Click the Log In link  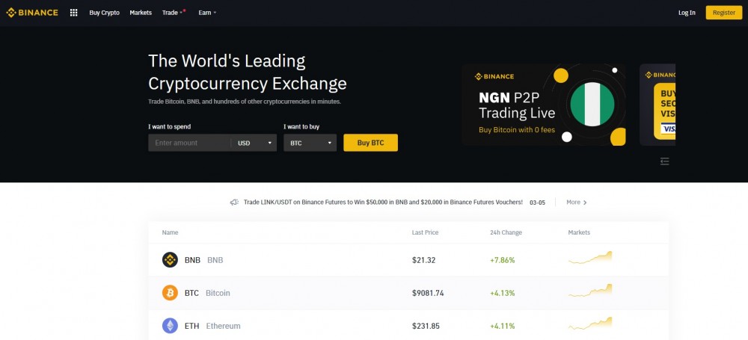(687, 13)
